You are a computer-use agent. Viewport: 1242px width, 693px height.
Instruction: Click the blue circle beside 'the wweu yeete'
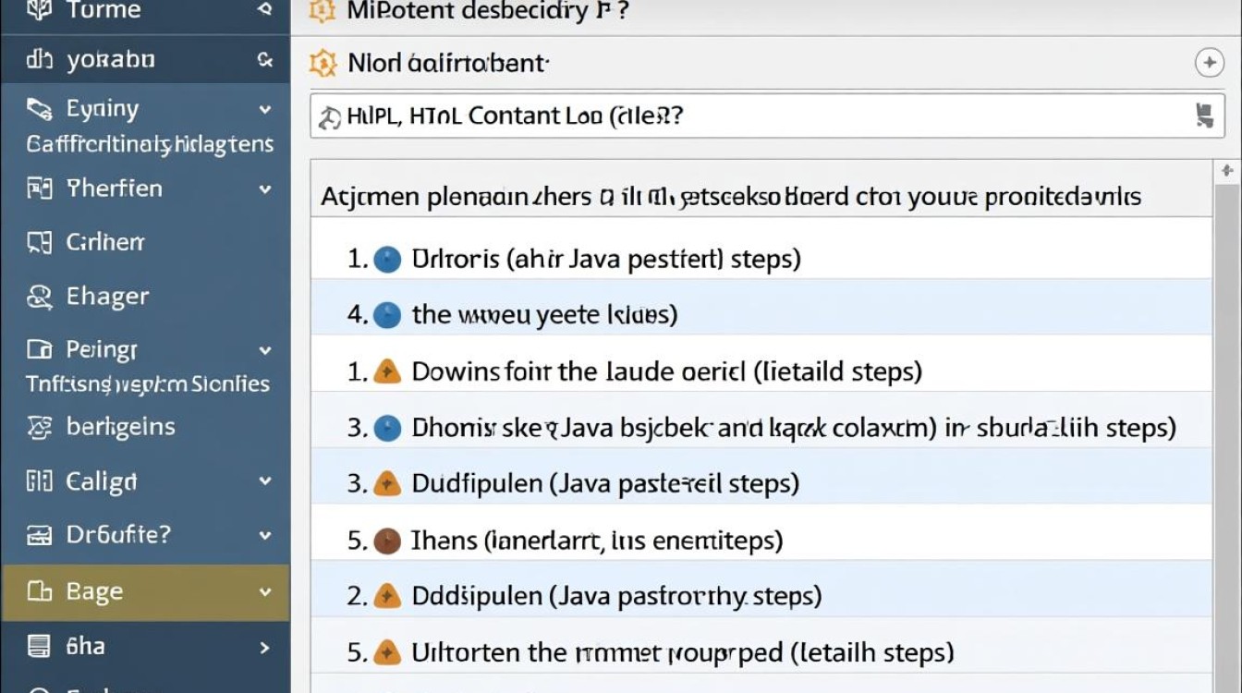pyautogui.click(x=386, y=315)
